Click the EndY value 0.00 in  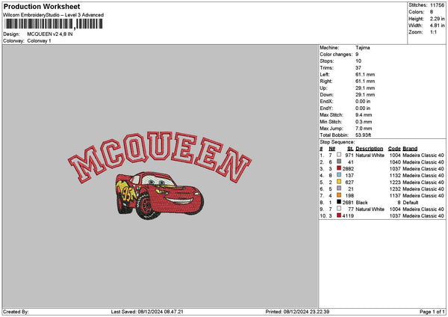coord(363,108)
